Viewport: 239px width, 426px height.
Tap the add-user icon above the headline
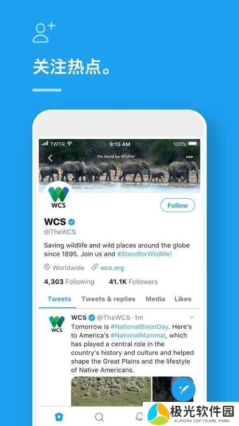point(44,33)
